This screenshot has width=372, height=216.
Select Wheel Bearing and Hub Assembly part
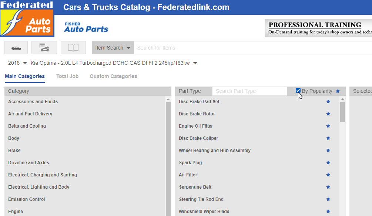pos(215,151)
